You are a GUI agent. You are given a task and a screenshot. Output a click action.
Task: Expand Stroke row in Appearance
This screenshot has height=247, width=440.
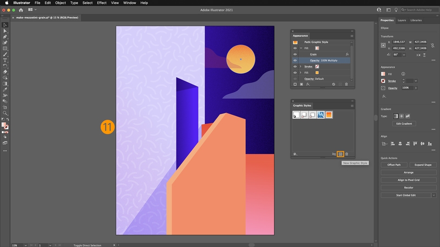coord(301,67)
